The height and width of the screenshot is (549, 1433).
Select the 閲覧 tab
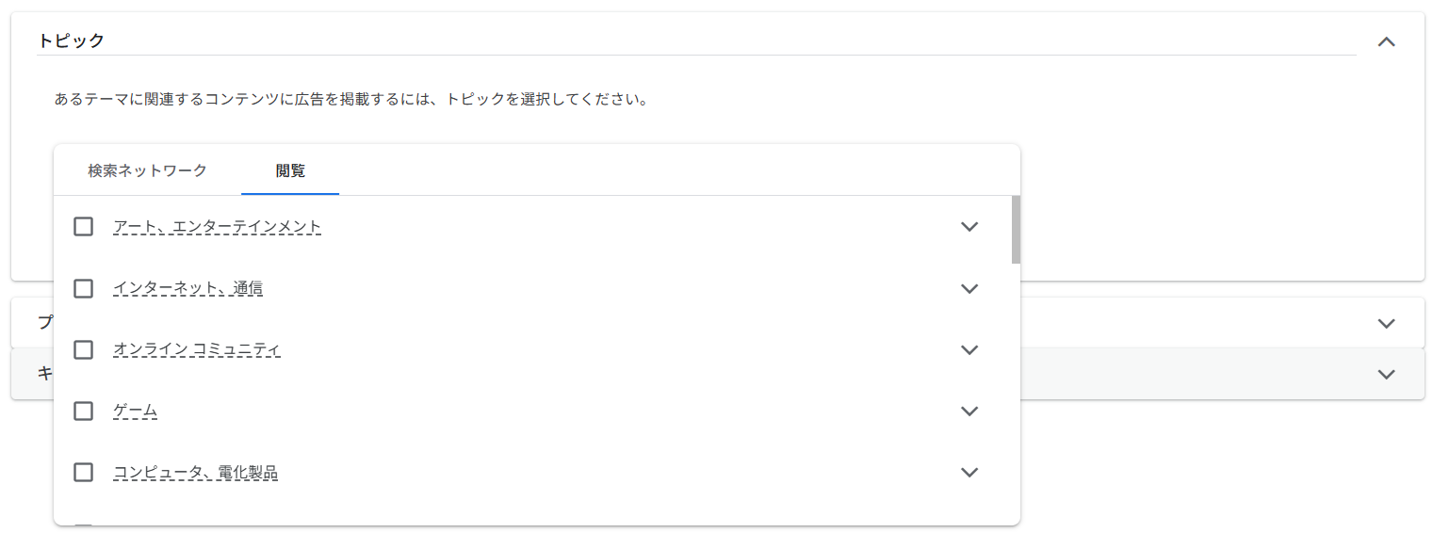coord(290,170)
